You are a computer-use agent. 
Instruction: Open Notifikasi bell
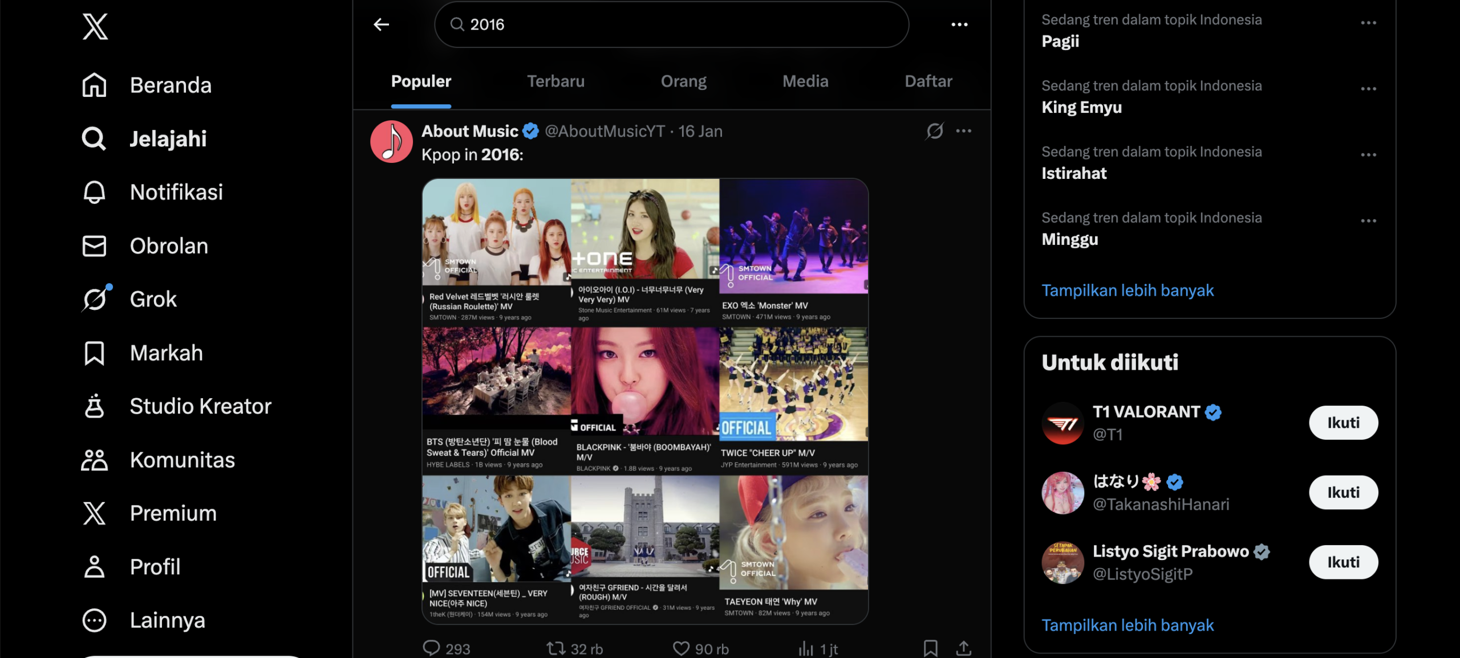tap(152, 193)
